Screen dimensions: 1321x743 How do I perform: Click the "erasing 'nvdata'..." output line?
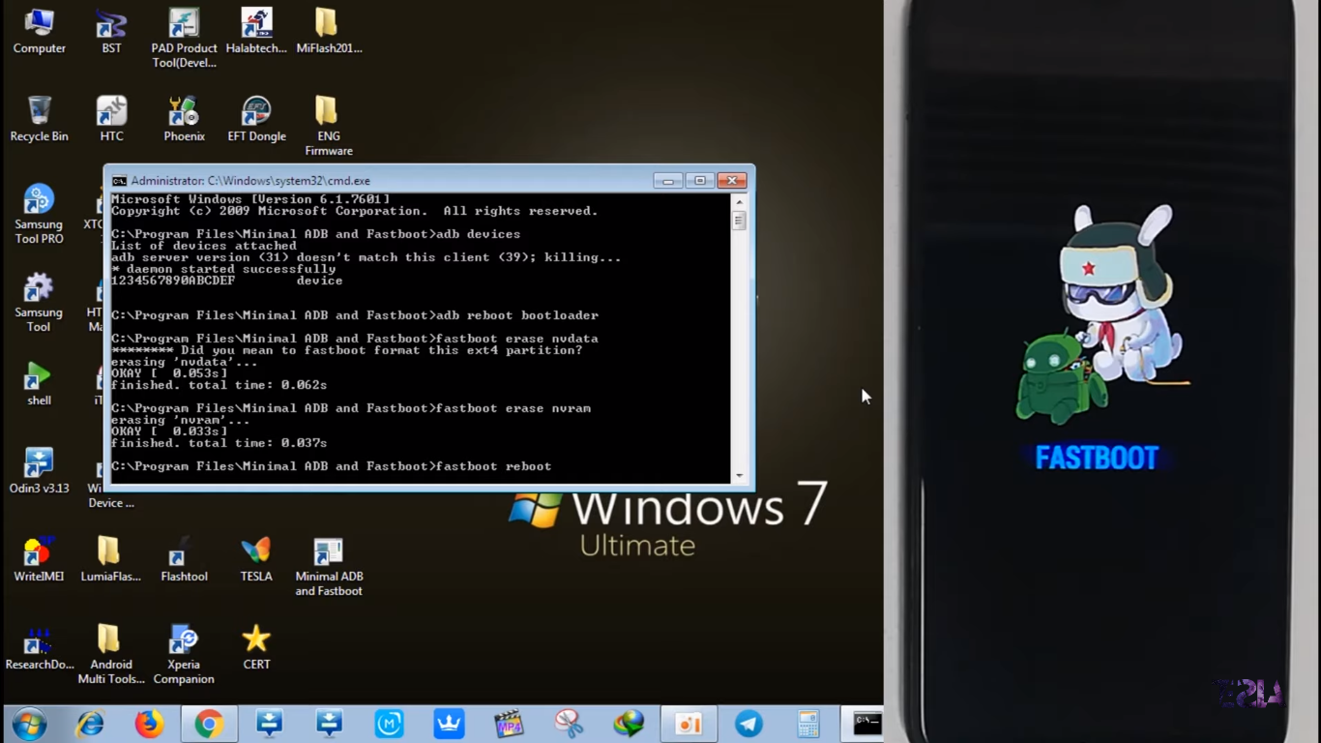[x=185, y=362]
